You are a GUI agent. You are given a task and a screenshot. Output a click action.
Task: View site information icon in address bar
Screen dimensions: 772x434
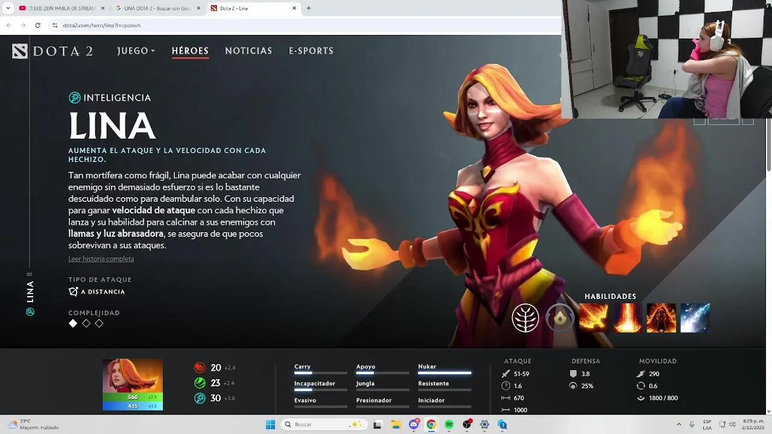[x=55, y=25]
